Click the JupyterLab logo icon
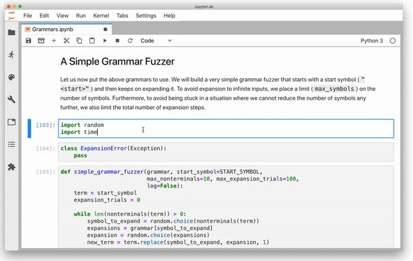The image size is (413, 261). [x=12, y=16]
